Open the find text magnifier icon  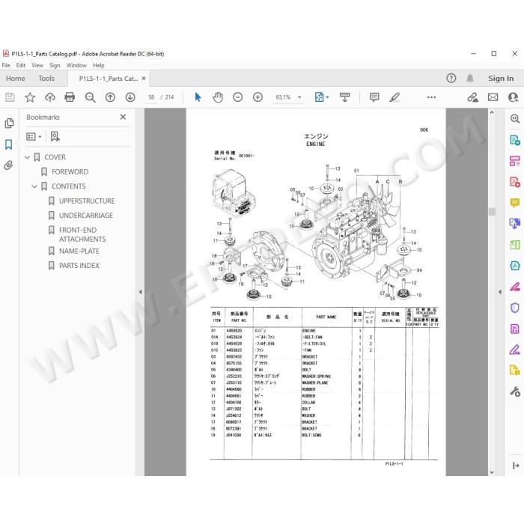tap(90, 97)
